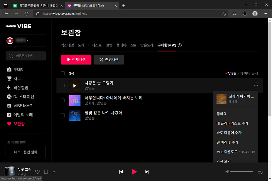
Task: Open 이달의 노래 in sidebar
Action: point(20,115)
